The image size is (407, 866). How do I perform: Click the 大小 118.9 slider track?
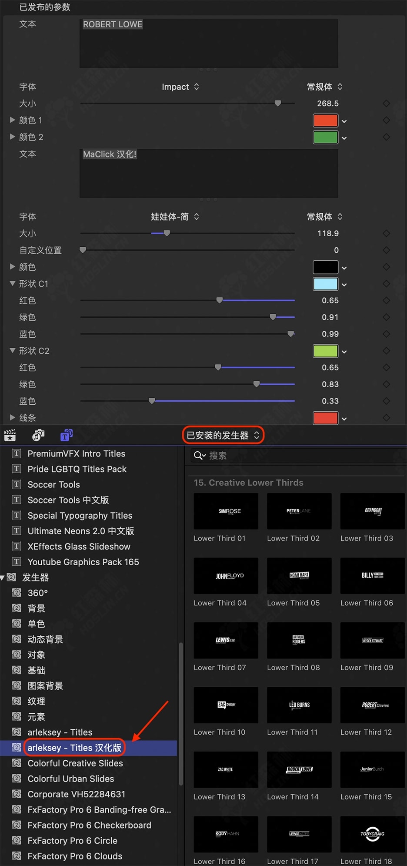click(187, 233)
